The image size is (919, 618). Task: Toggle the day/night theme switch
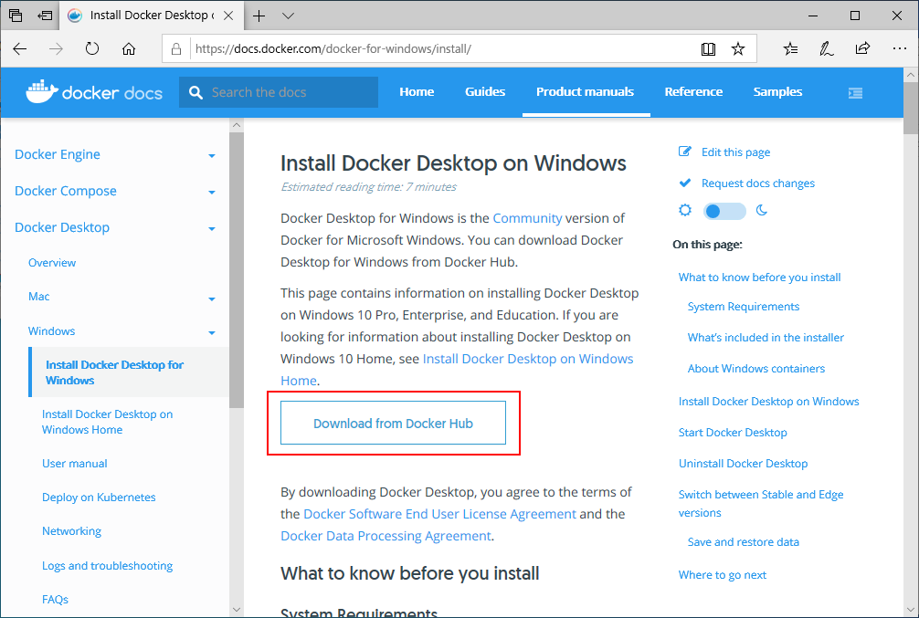[x=724, y=211]
